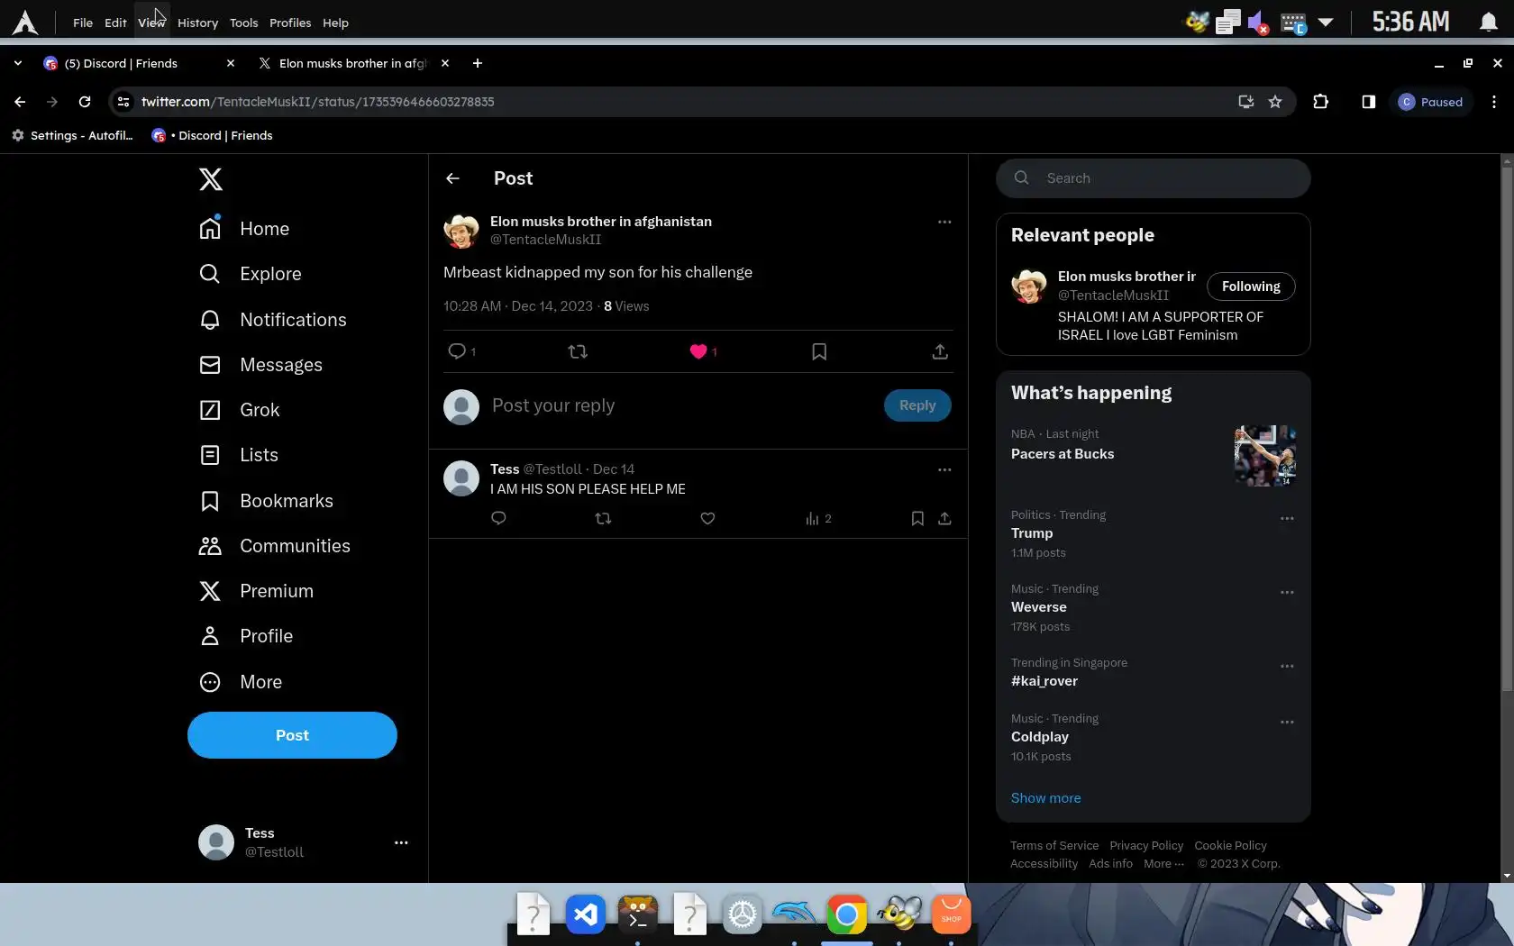Open Communities in the sidebar
The height and width of the screenshot is (946, 1514).
click(x=274, y=546)
